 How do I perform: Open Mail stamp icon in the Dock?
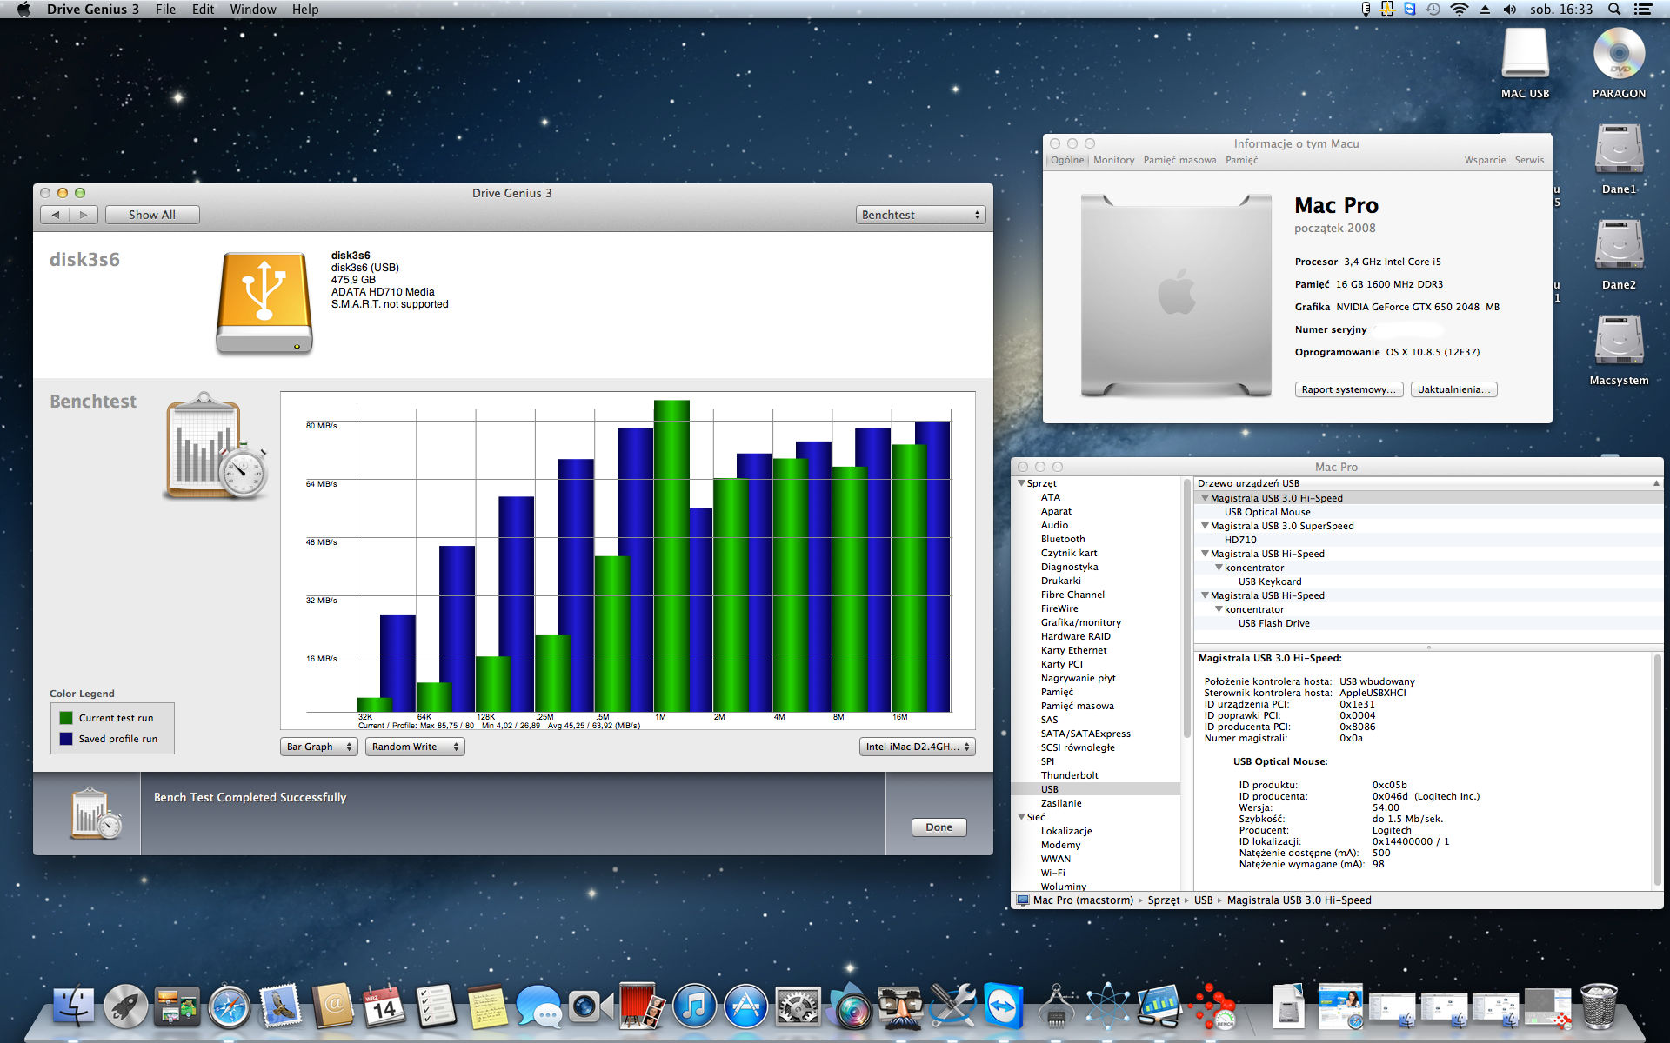point(280,1006)
